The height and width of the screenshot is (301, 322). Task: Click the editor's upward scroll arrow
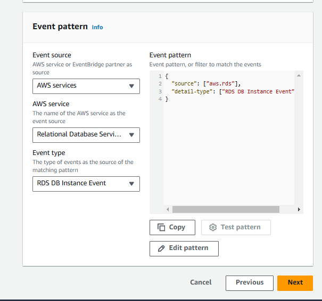299,76
